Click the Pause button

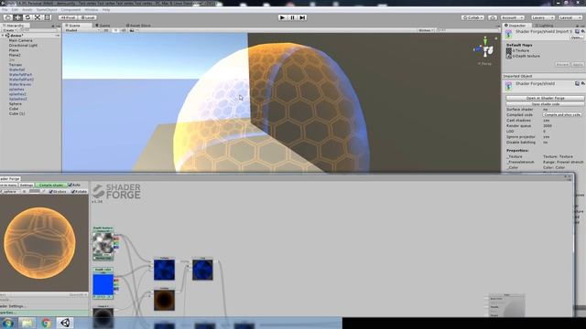pyautogui.click(x=292, y=17)
